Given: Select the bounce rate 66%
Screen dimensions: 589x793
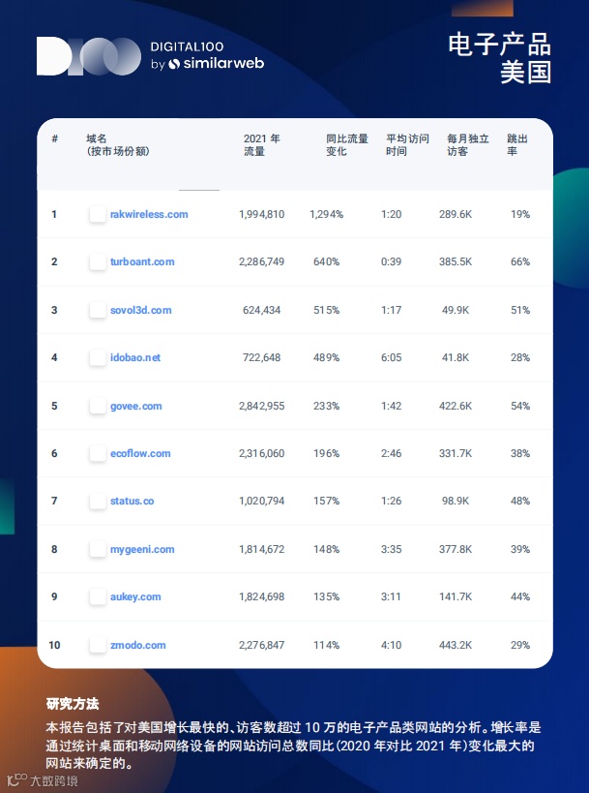Looking at the screenshot, I should (520, 262).
